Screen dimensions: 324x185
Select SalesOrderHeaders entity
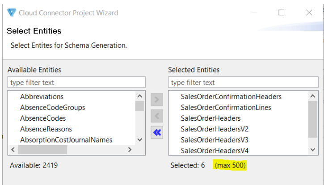[x=210, y=118]
